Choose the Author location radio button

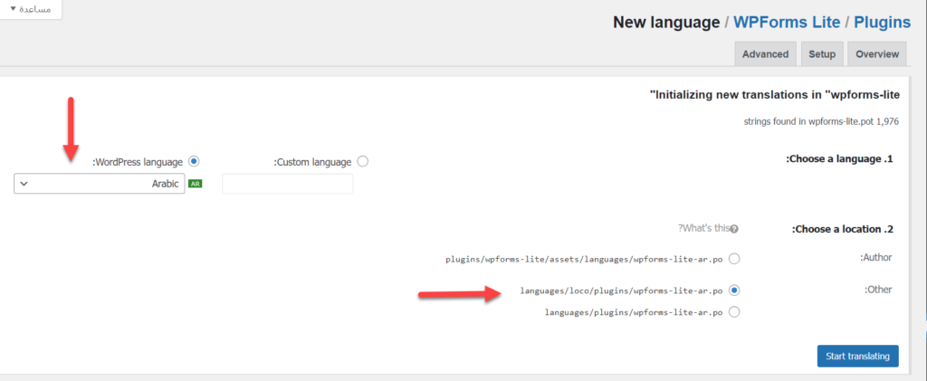pos(734,258)
